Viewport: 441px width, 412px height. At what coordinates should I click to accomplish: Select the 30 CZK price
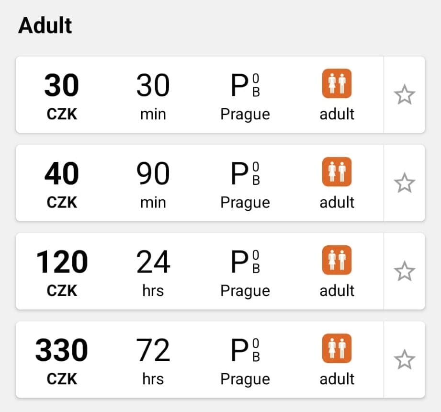62,96
